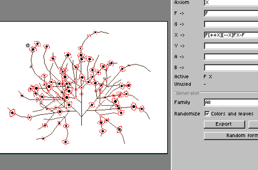The width and height of the screenshot is (258, 170).
Task: Click the 'Randomize' label text
Action: (x=187, y=114)
